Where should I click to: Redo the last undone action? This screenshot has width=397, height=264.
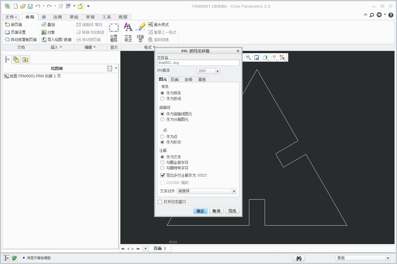click(x=49, y=6)
